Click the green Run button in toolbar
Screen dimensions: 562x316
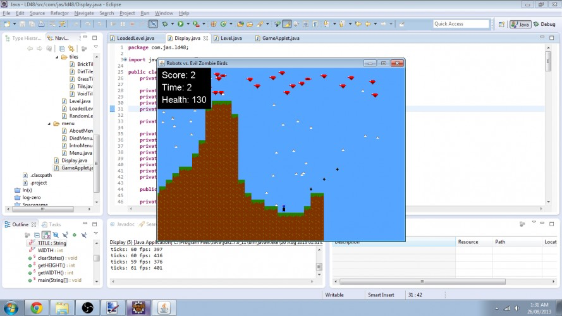(x=180, y=24)
